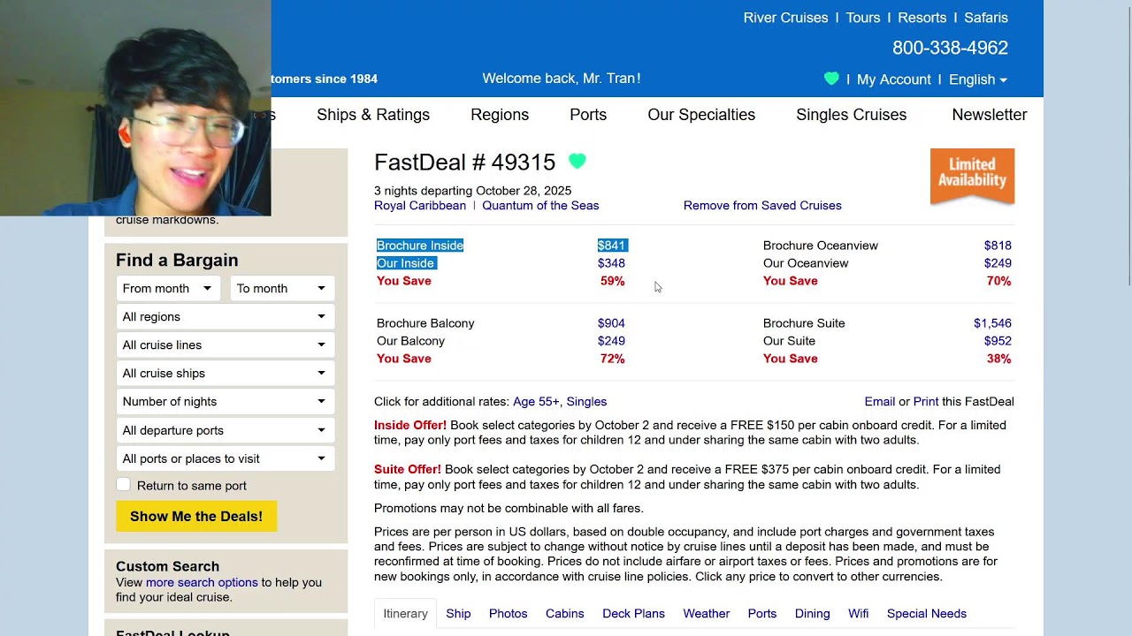This screenshot has height=636, width=1132.
Task: Open the Age 55+ rates link
Action: click(x=536, y=402)
